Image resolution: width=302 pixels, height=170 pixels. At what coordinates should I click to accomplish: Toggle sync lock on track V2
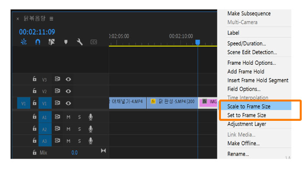[57, 91]
